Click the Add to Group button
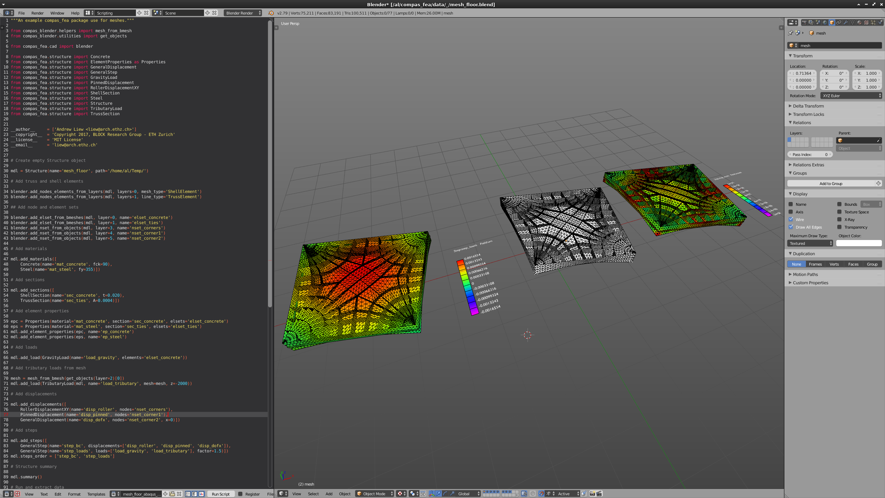885x498 pixels. click(x=831, y=183)
